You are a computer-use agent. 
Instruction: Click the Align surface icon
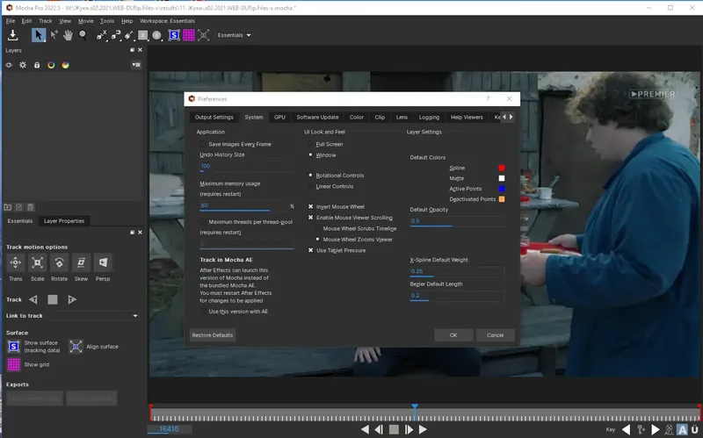click(76, 346)
